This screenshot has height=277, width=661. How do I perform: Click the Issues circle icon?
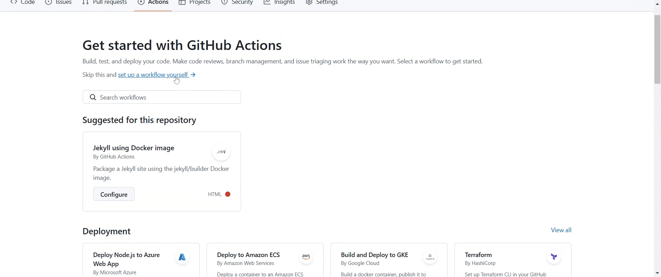tap(49, 2)
